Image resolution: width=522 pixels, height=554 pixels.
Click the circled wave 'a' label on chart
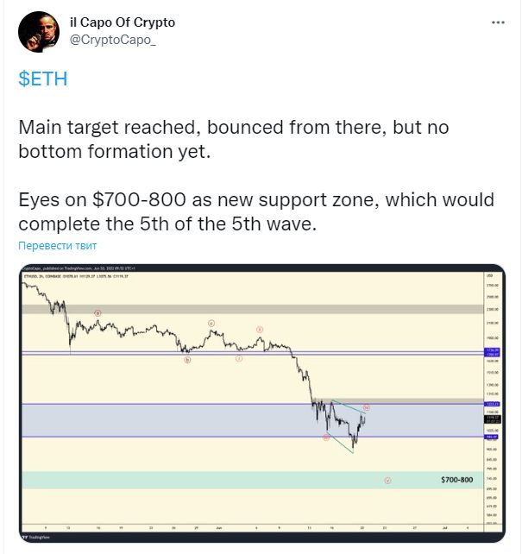tap(97, 313)
